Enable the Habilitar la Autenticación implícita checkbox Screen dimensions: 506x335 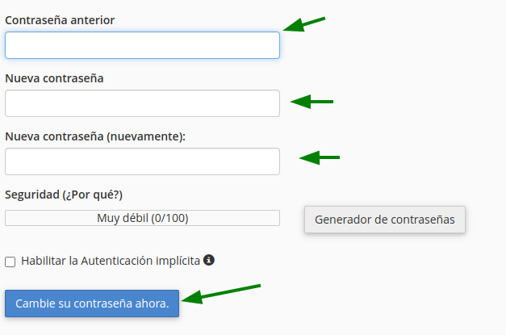tap(10, 262)
